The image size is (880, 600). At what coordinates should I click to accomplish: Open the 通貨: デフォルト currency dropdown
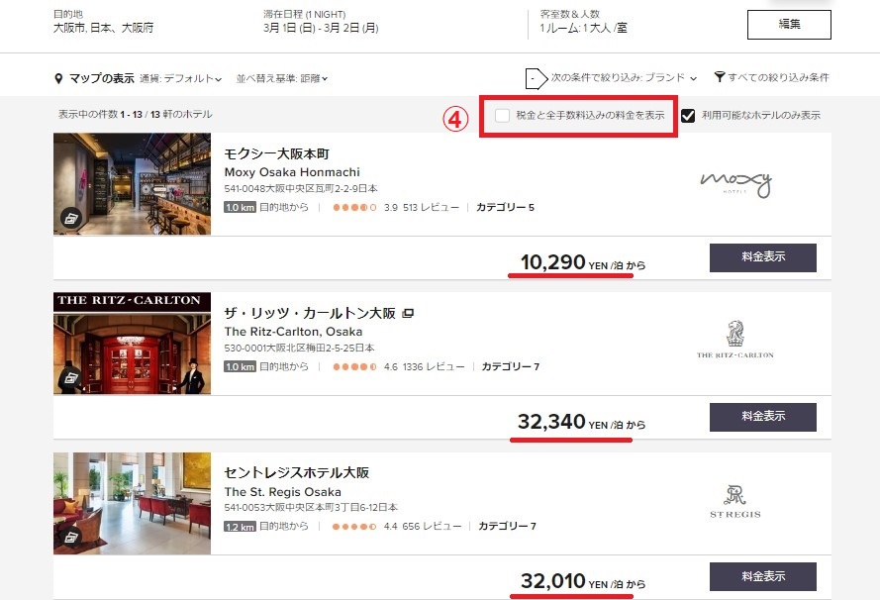tap(180, 78)
